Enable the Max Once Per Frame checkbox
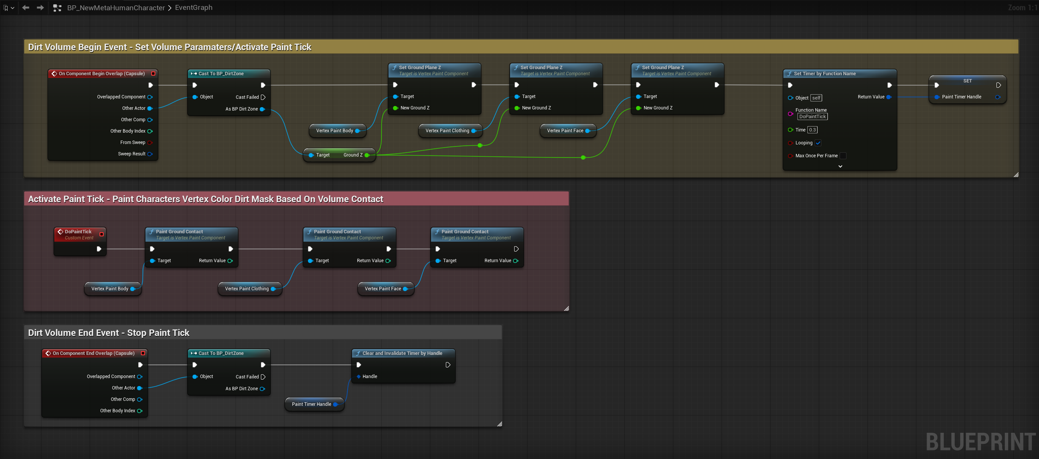 tap(843, 155)
